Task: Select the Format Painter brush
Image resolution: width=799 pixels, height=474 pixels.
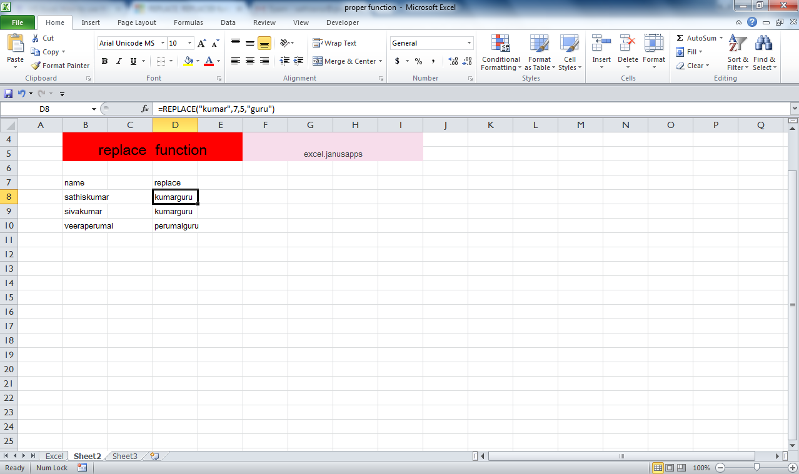Action: point(36,66)
